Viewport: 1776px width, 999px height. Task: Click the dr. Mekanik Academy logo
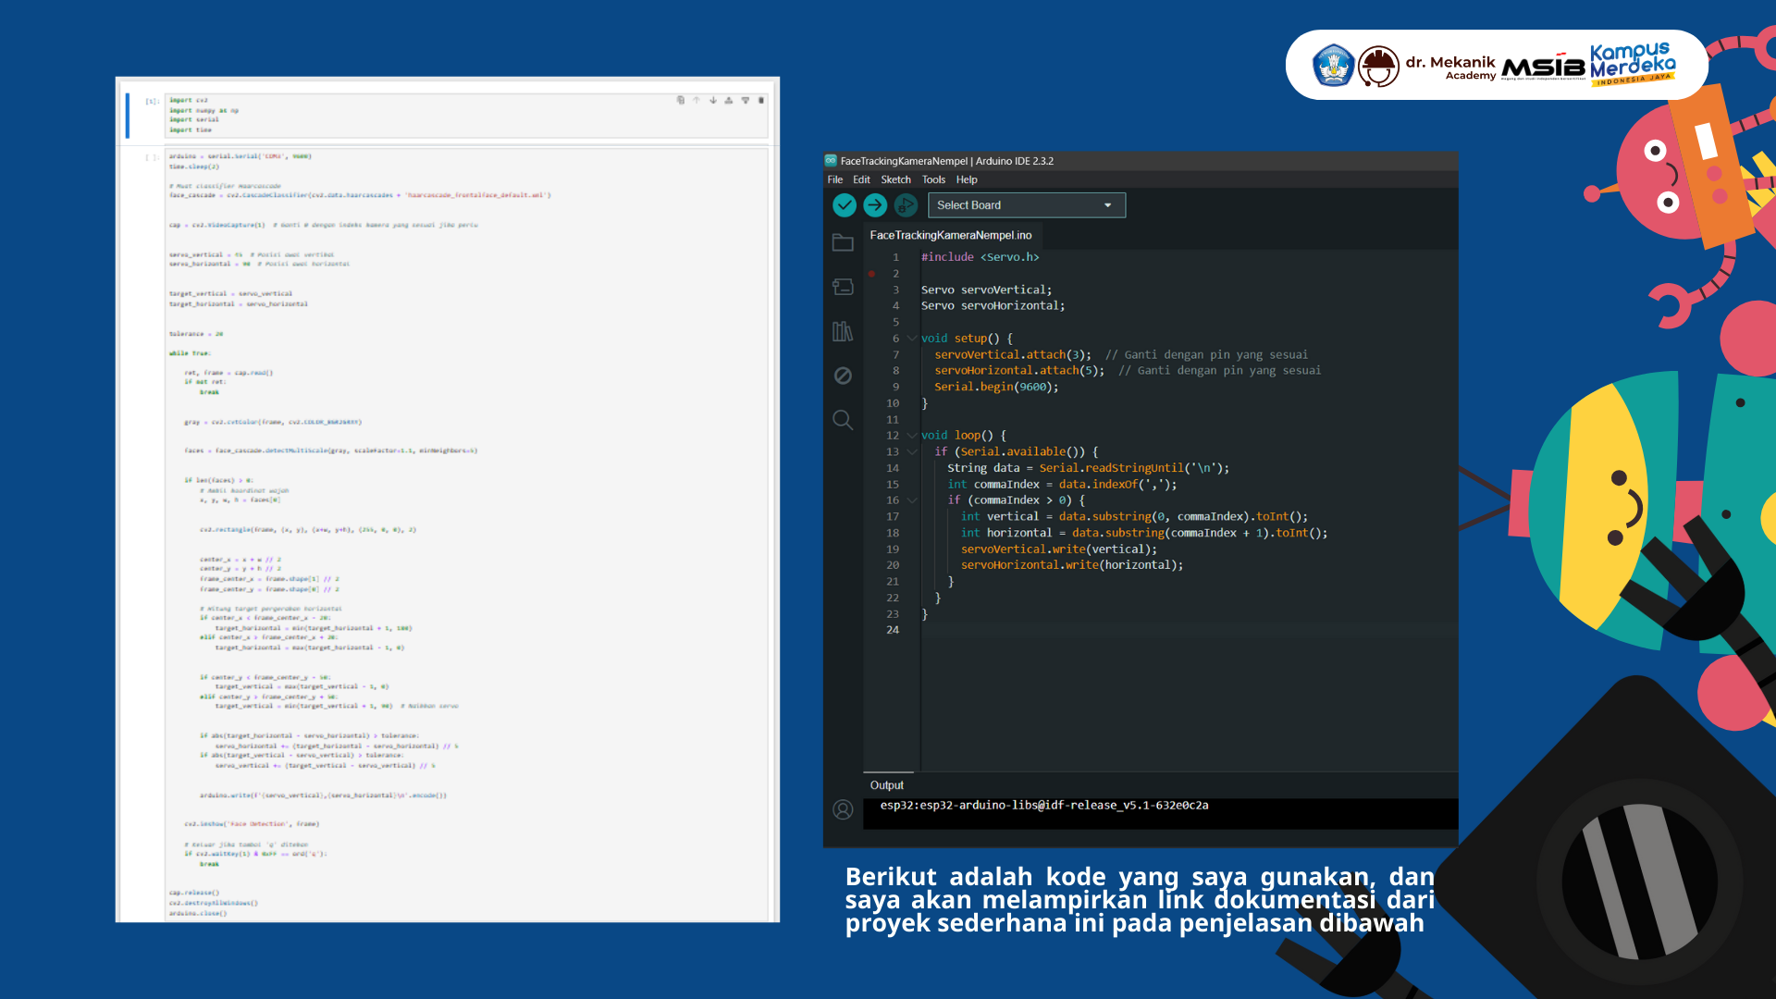(x=1425, y=67)
